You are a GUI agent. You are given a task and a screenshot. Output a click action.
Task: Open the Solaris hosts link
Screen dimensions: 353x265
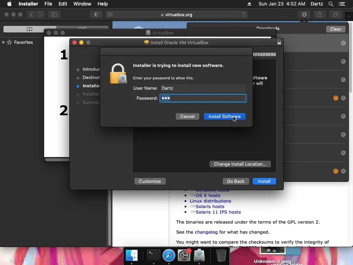[210, 206]
